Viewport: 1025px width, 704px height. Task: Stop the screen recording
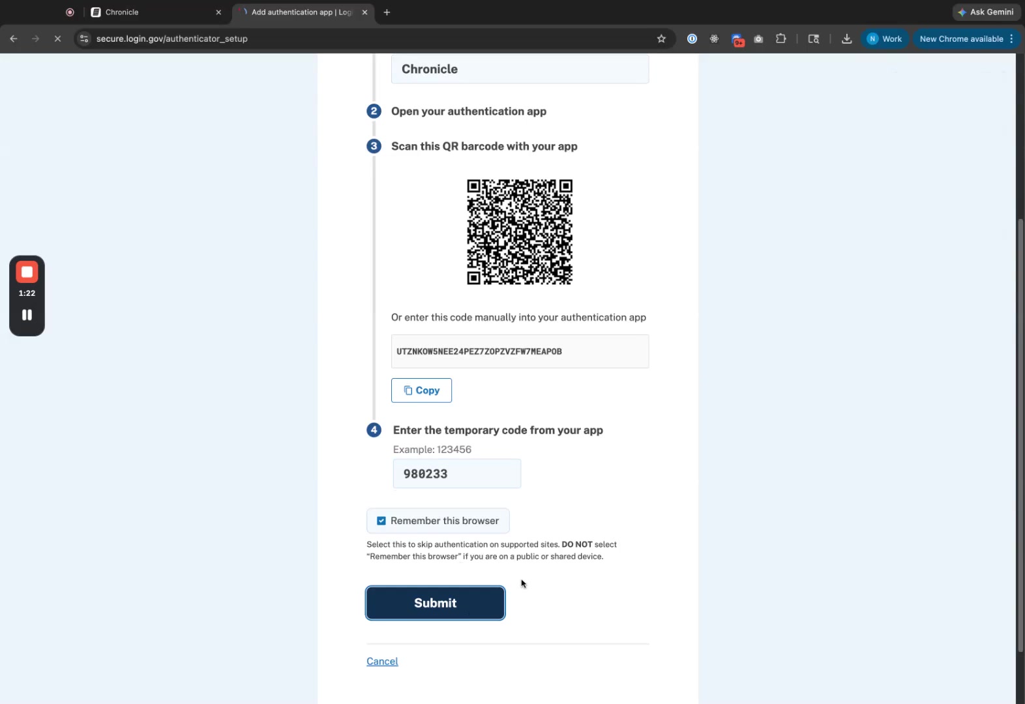point(27,272)
